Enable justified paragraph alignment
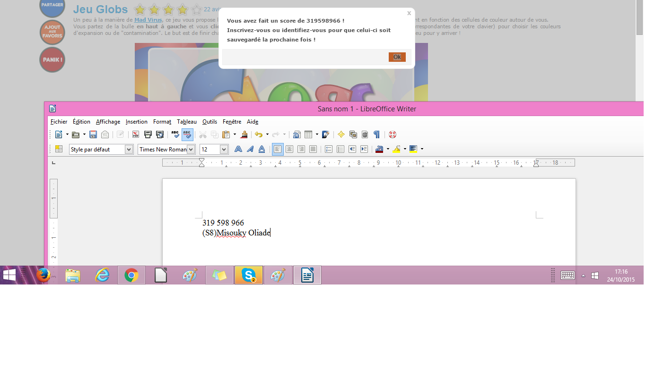646x368 pixels. click(313, 149)
